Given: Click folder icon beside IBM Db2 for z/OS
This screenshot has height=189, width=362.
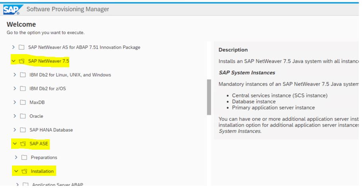Looking at the screenshot, I should click(x=23, y=89).
